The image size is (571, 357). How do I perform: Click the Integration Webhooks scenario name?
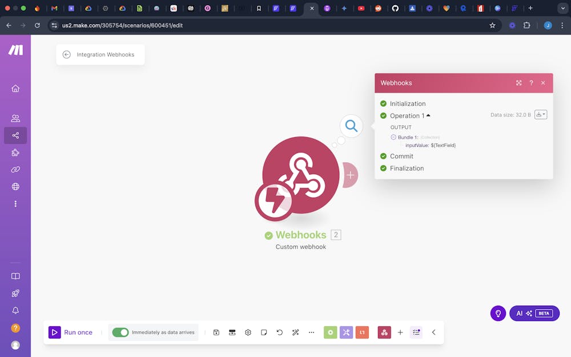pos(106,55)
